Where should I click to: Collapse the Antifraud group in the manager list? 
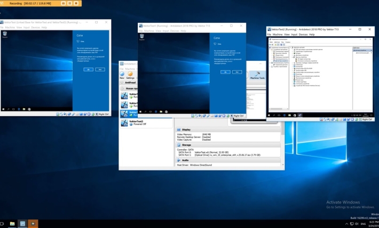[122, 83]
